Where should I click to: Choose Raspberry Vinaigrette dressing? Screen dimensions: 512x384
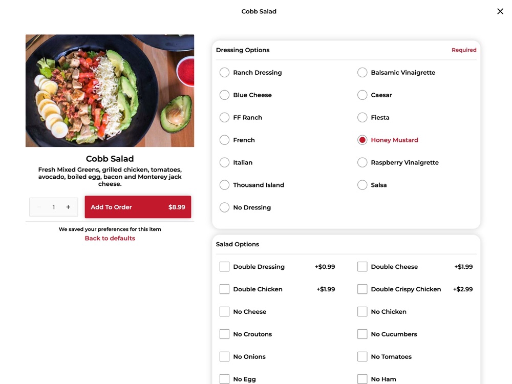[x=362, y=162]
